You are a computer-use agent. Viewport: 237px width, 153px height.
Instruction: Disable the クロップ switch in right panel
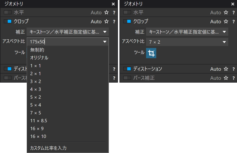point(127,21)
